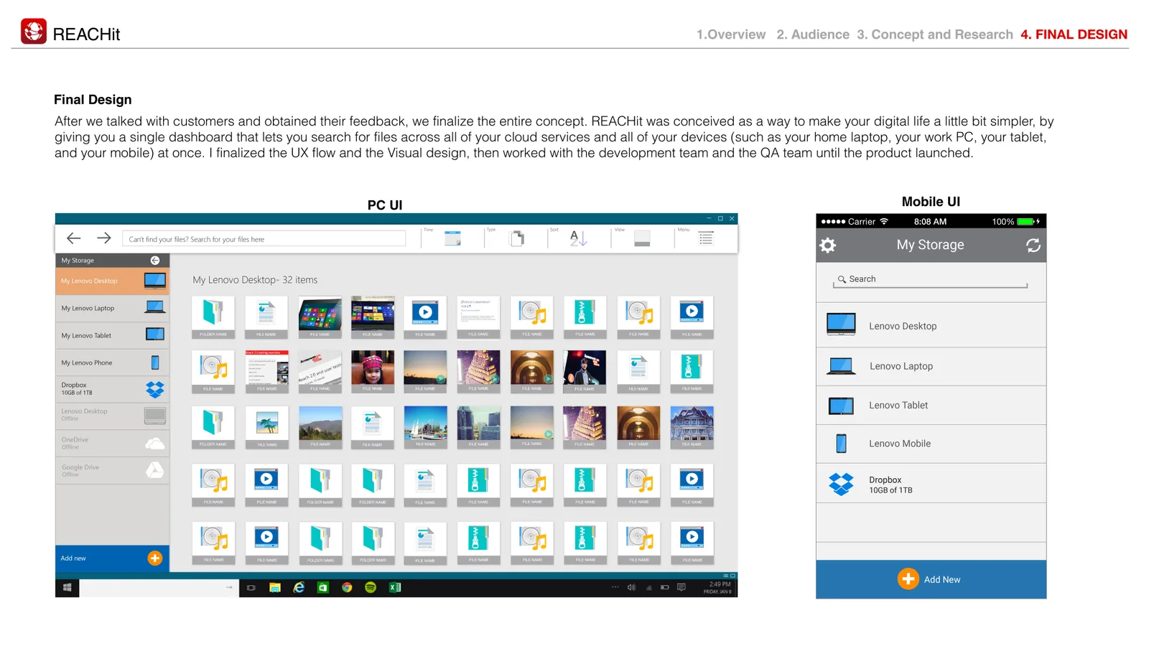Click the PC UI file search field
This screenshot has height=646, width=1149.
(264, 239)
